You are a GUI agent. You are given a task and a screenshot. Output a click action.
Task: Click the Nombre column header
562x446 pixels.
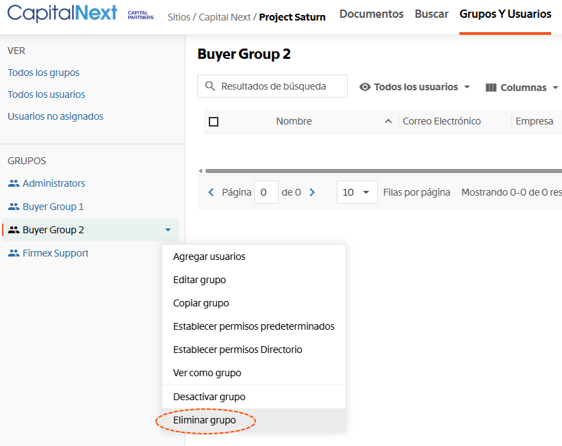(x=294, y=121)
